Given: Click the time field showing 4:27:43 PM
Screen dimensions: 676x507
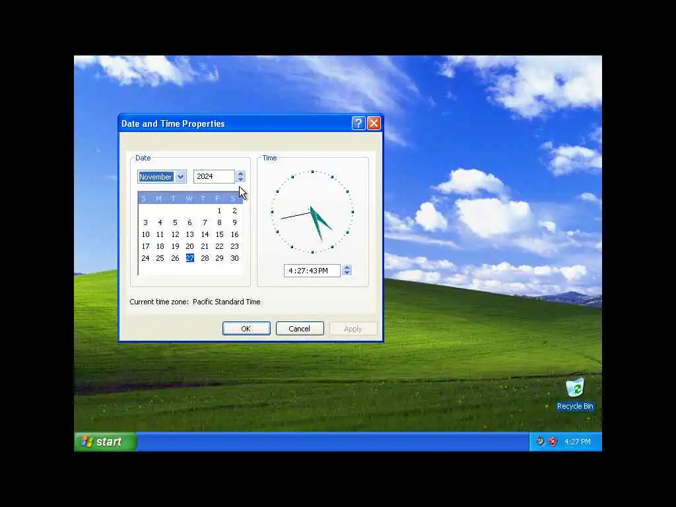Looking at the screenshot, I should (x=312, y=271).
